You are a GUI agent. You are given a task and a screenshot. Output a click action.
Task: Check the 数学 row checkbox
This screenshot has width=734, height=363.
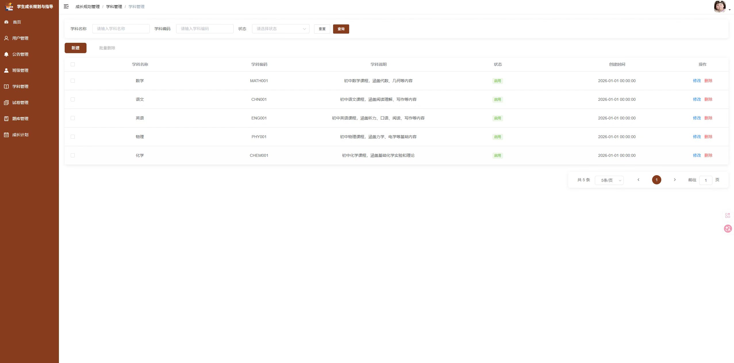[73, 81]
